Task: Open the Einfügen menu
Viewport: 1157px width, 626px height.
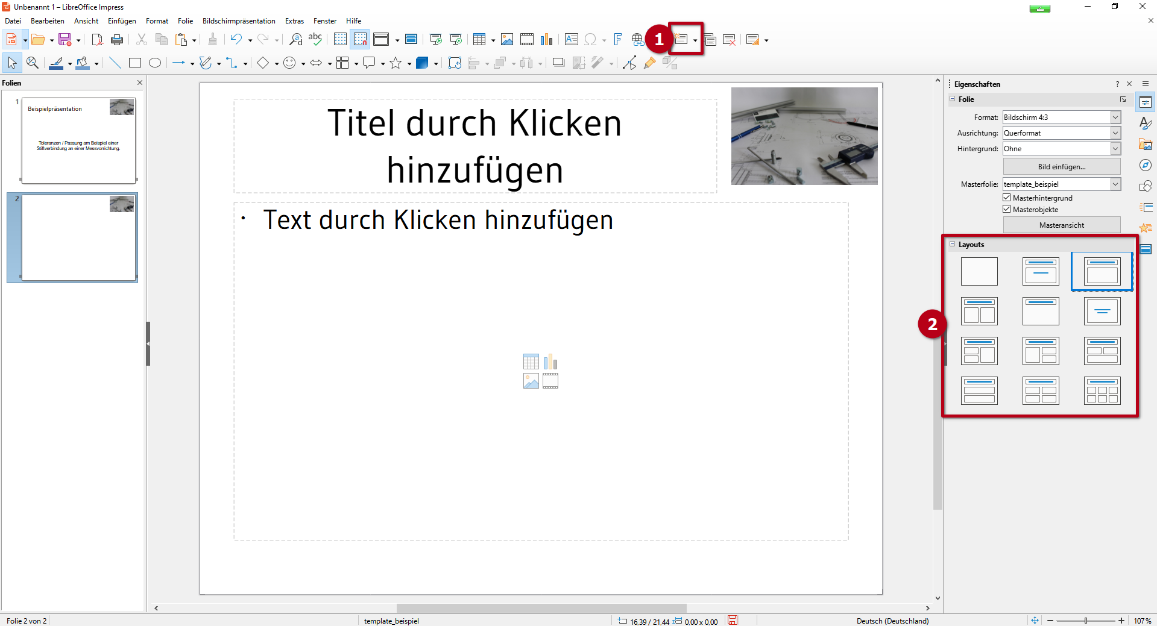Action: (121, 20)
